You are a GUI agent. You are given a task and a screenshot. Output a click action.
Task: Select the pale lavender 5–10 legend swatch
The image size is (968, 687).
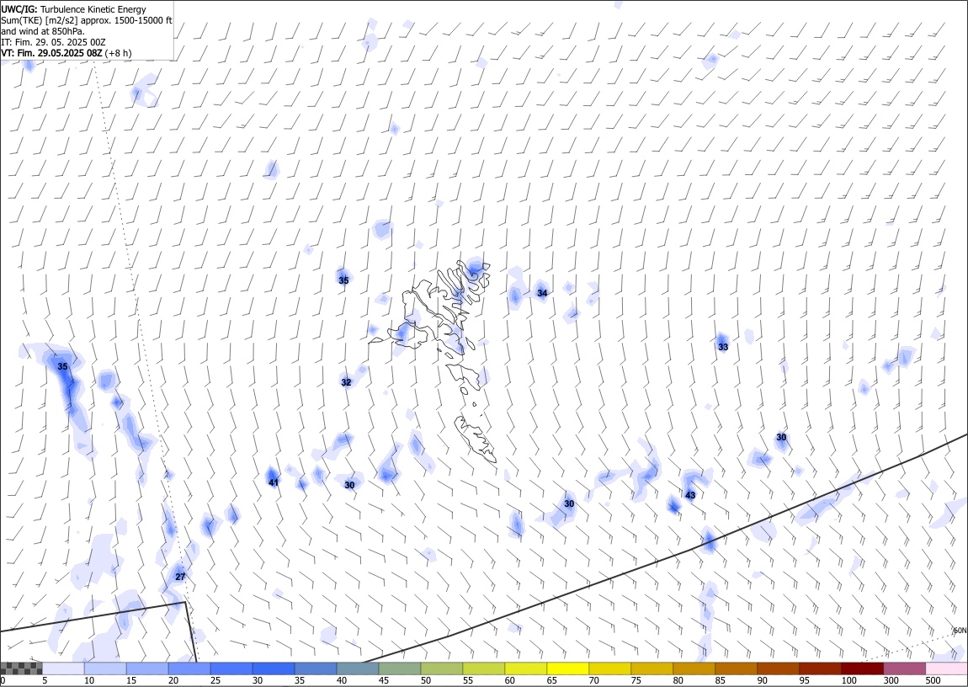(x=64, y=668)
